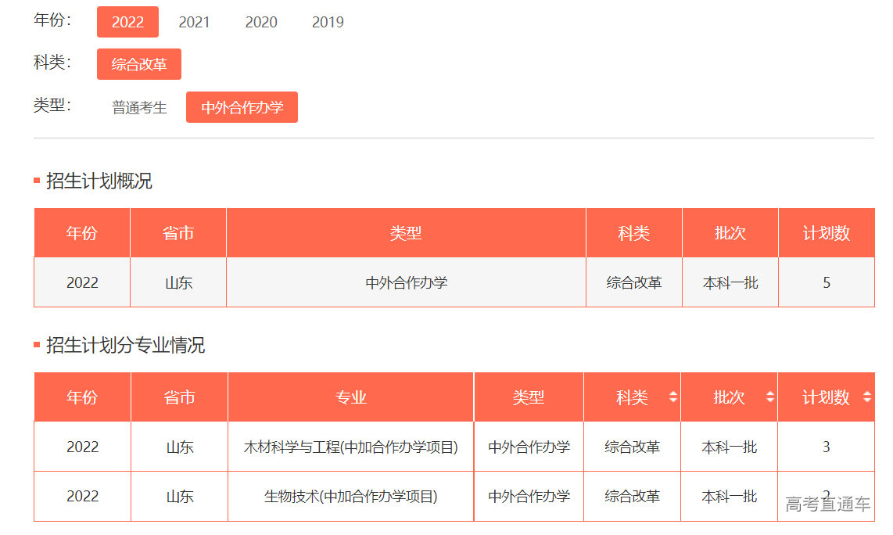Click 山东 in the overview table row
Image resolution: width=893 pixels, height=535 pixels.
click(x=178, y=282)
